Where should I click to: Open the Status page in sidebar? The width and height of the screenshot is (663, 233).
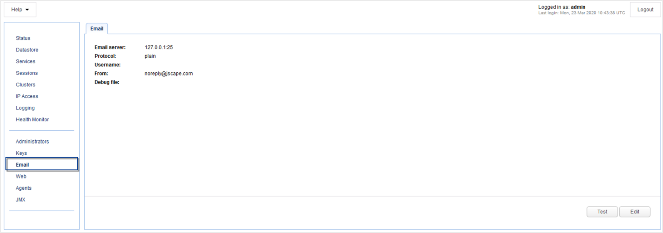click(x=23, y=38)
